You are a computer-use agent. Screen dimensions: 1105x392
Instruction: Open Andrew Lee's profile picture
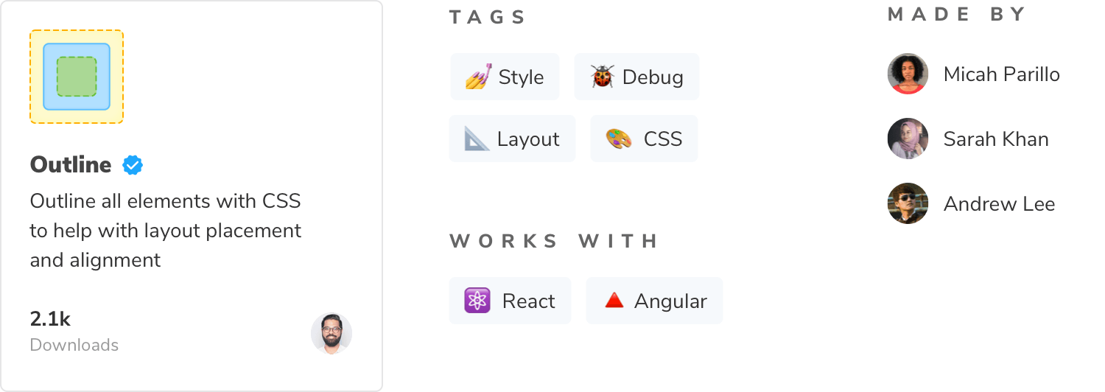pos(908,203)
